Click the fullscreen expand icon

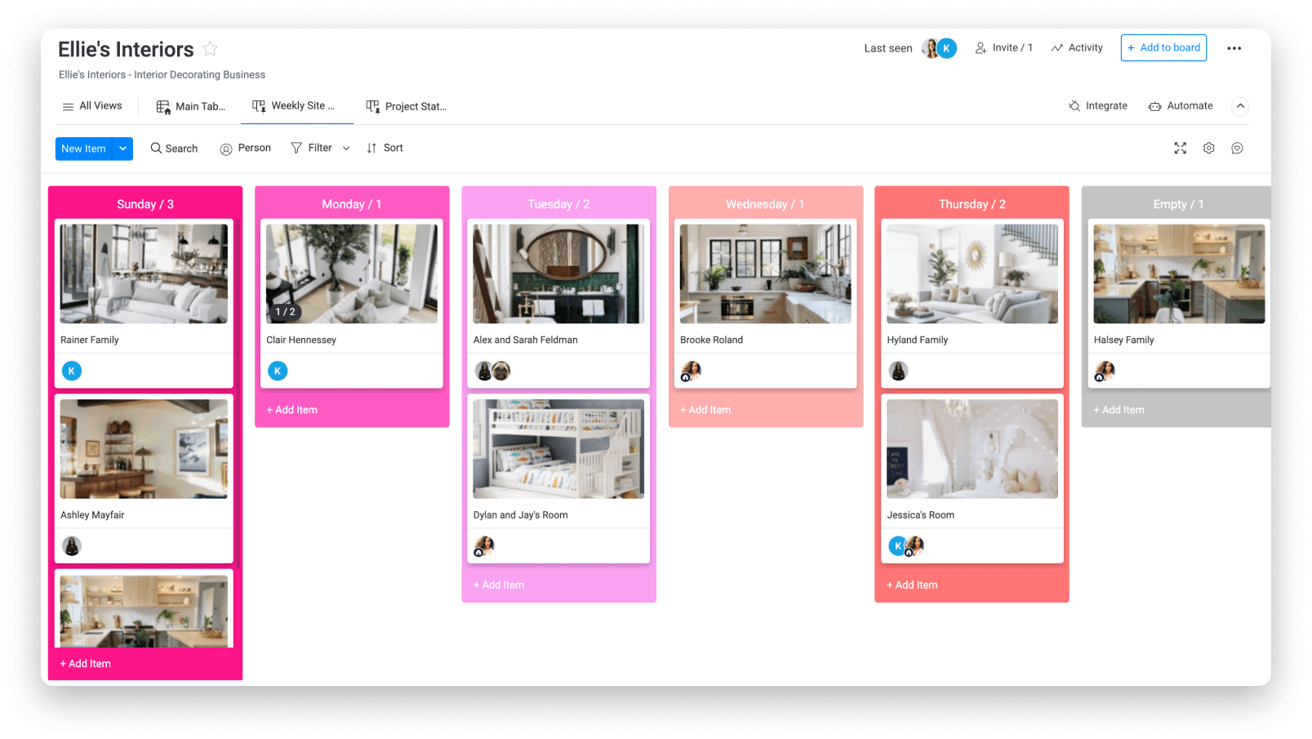pyautogui.click(x=1180, y=148)
